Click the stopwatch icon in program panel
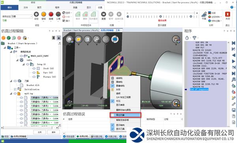The height and width of the screenshot is (143, 237). tap(187, 38)
